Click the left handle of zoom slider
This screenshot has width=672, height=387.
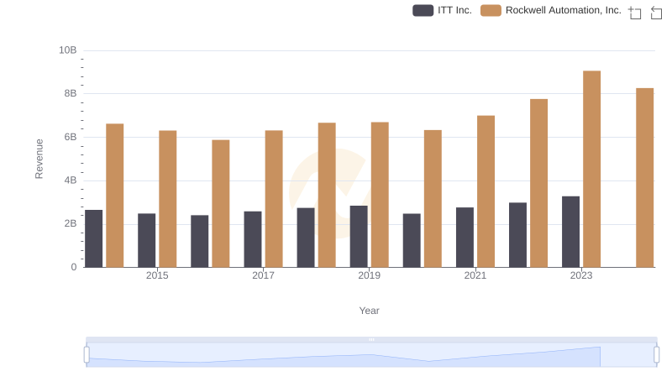pos(87,355)
